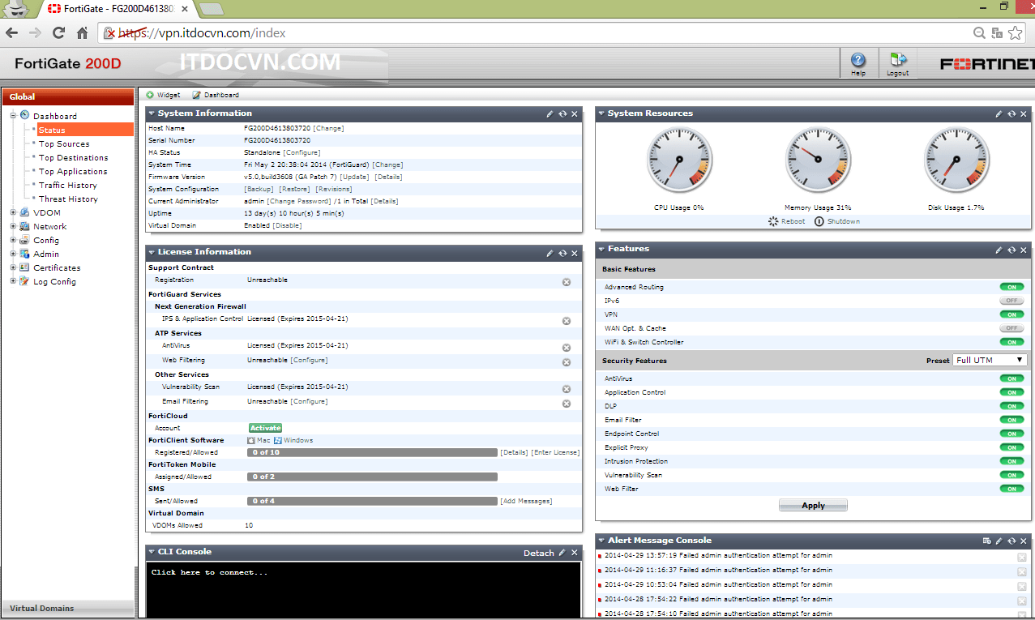
Task: Open Threat History menu item
Action: coord(68,199)
